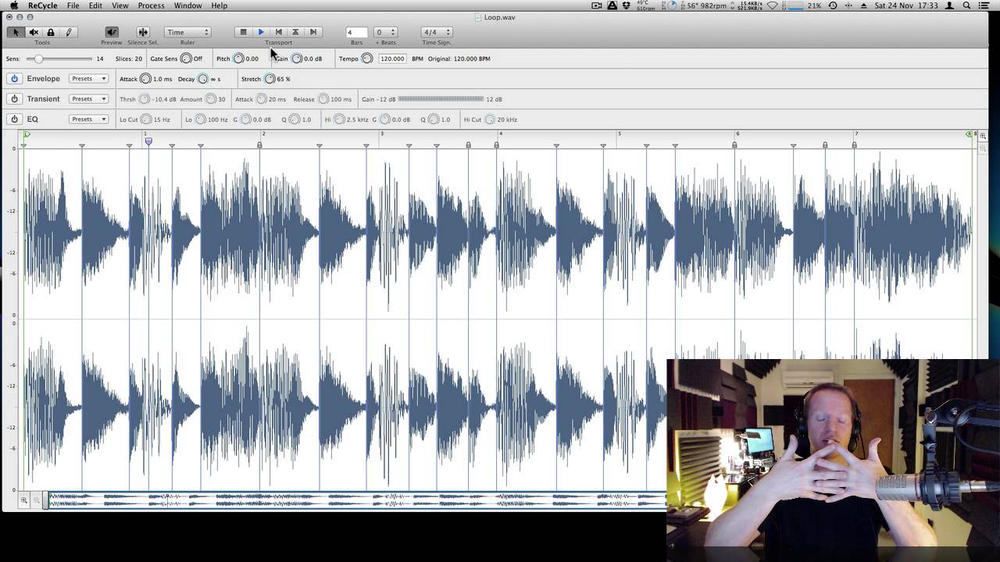Click the Bars number field
The image size is (1000, 562).
[356, 32]
